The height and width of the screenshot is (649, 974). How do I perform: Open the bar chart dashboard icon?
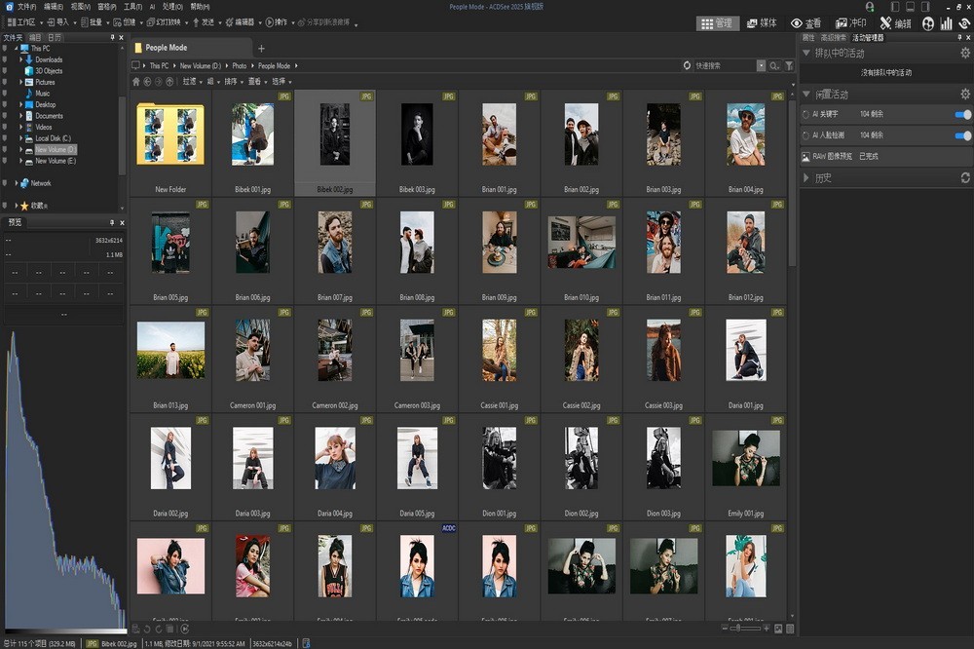coord(946,23)
